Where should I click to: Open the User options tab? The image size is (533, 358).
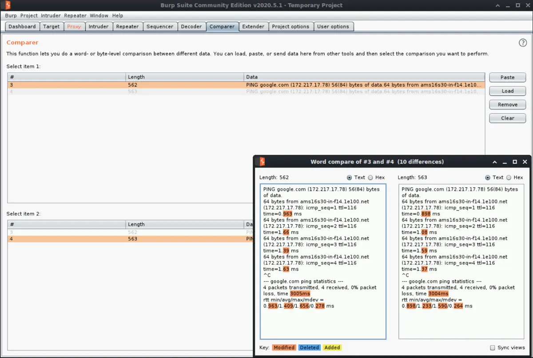(x=333, y=27)
